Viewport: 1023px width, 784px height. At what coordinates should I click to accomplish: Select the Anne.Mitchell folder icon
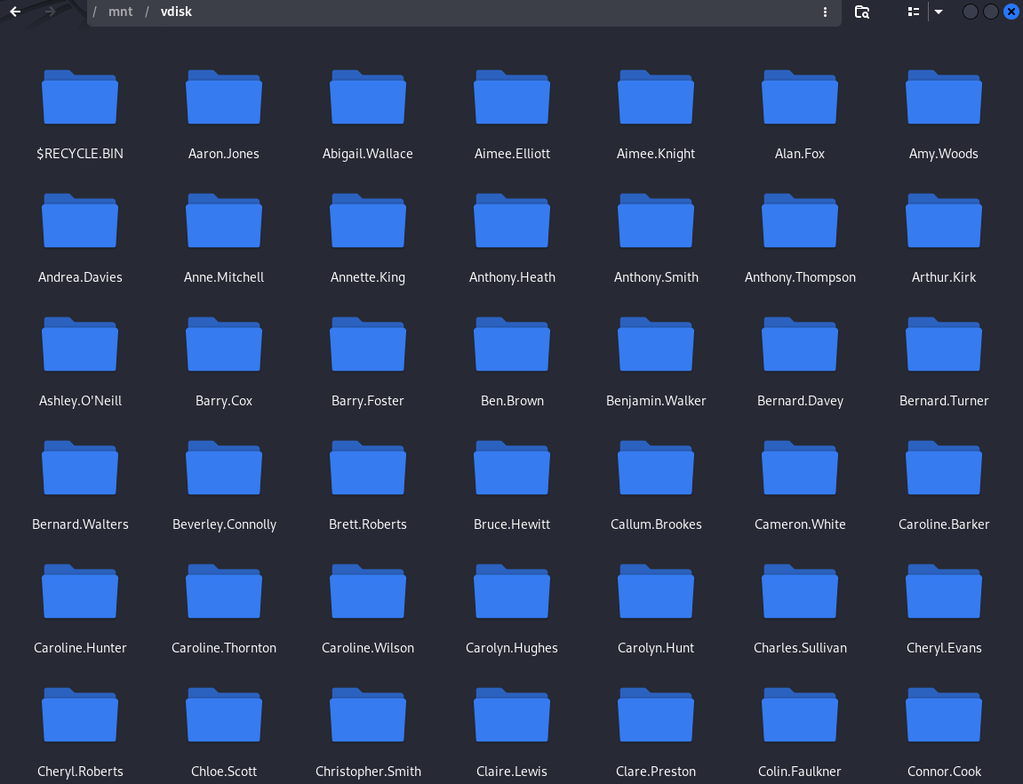pos(224,220)
